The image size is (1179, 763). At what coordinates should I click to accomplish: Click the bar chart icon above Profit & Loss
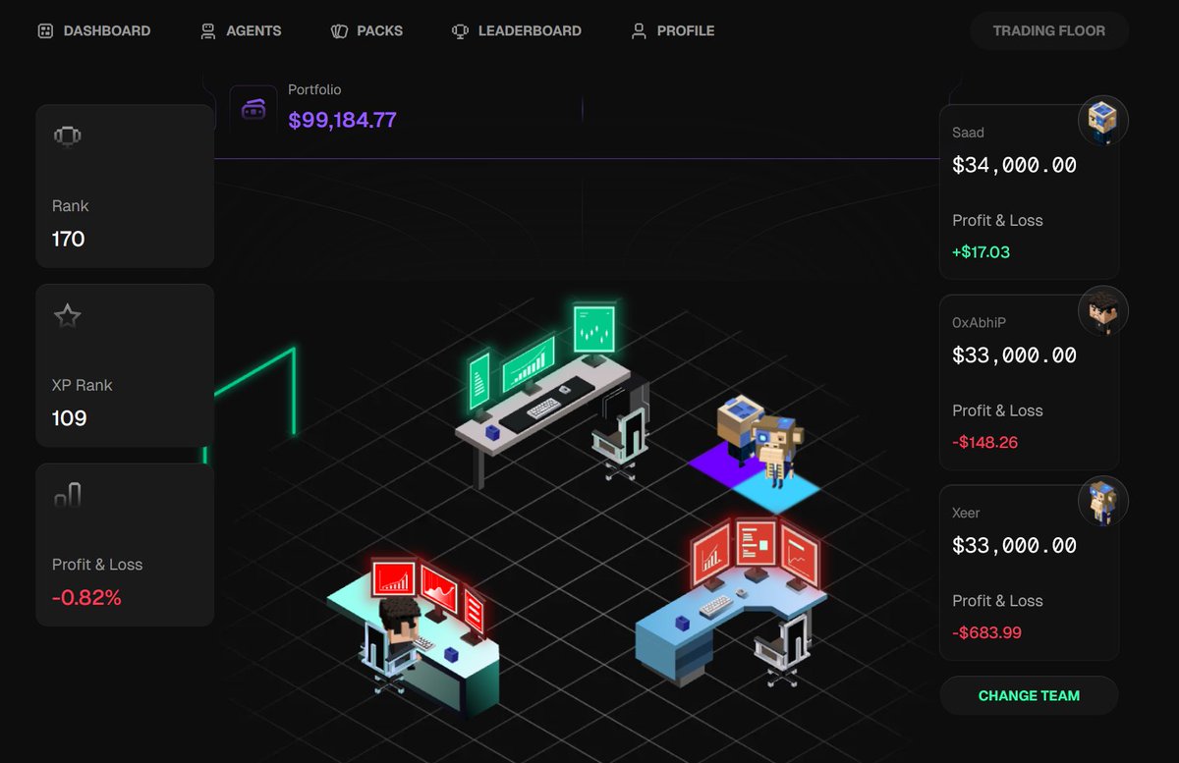(67, 495)
